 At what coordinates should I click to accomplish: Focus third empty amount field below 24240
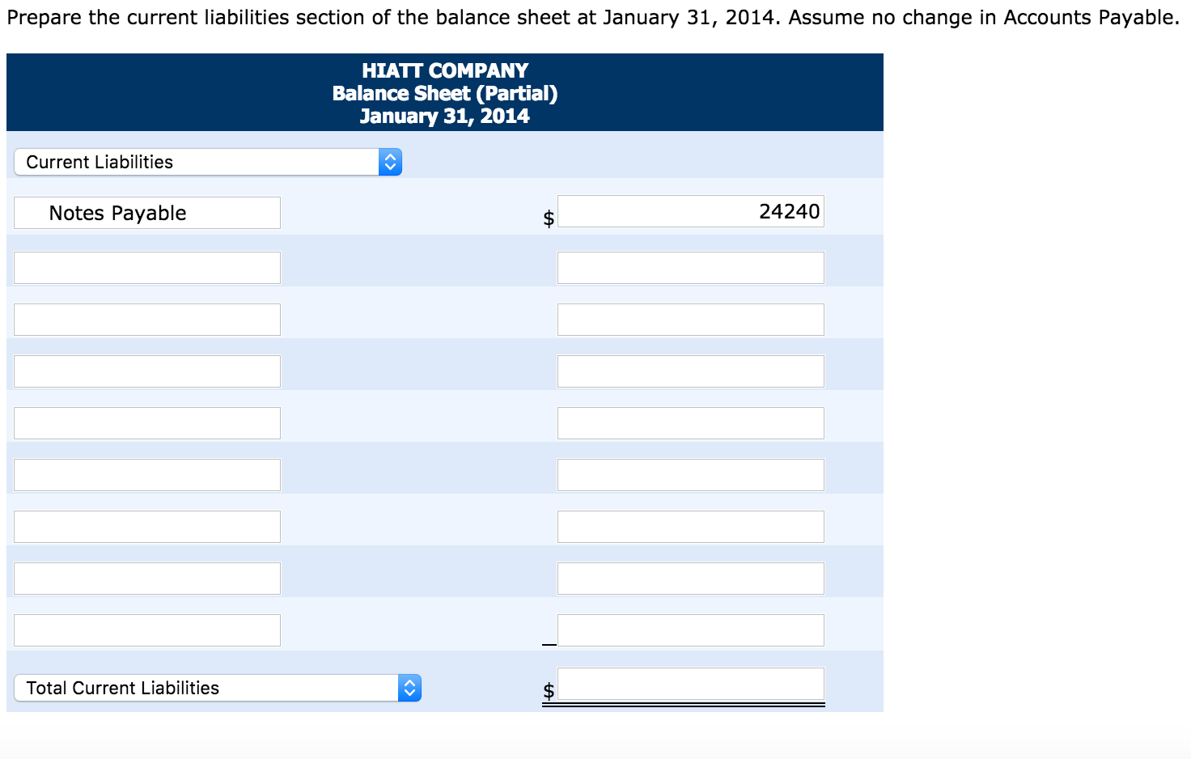pyautogui.click(x=690, y=371)
